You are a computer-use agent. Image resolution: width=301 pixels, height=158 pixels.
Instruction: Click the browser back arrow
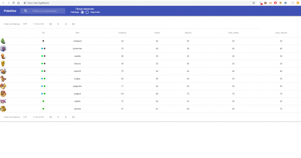[x=3, y=3]
